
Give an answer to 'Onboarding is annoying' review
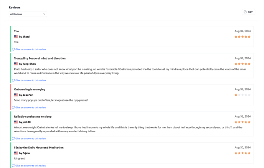point(31,107)
